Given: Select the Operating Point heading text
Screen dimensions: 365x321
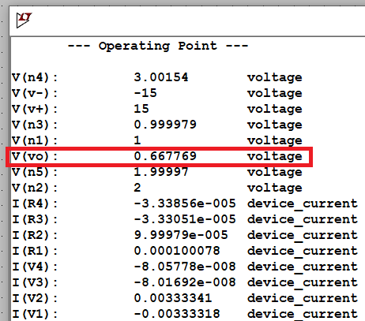Looking at the screenshot, I should click(158, 46).
